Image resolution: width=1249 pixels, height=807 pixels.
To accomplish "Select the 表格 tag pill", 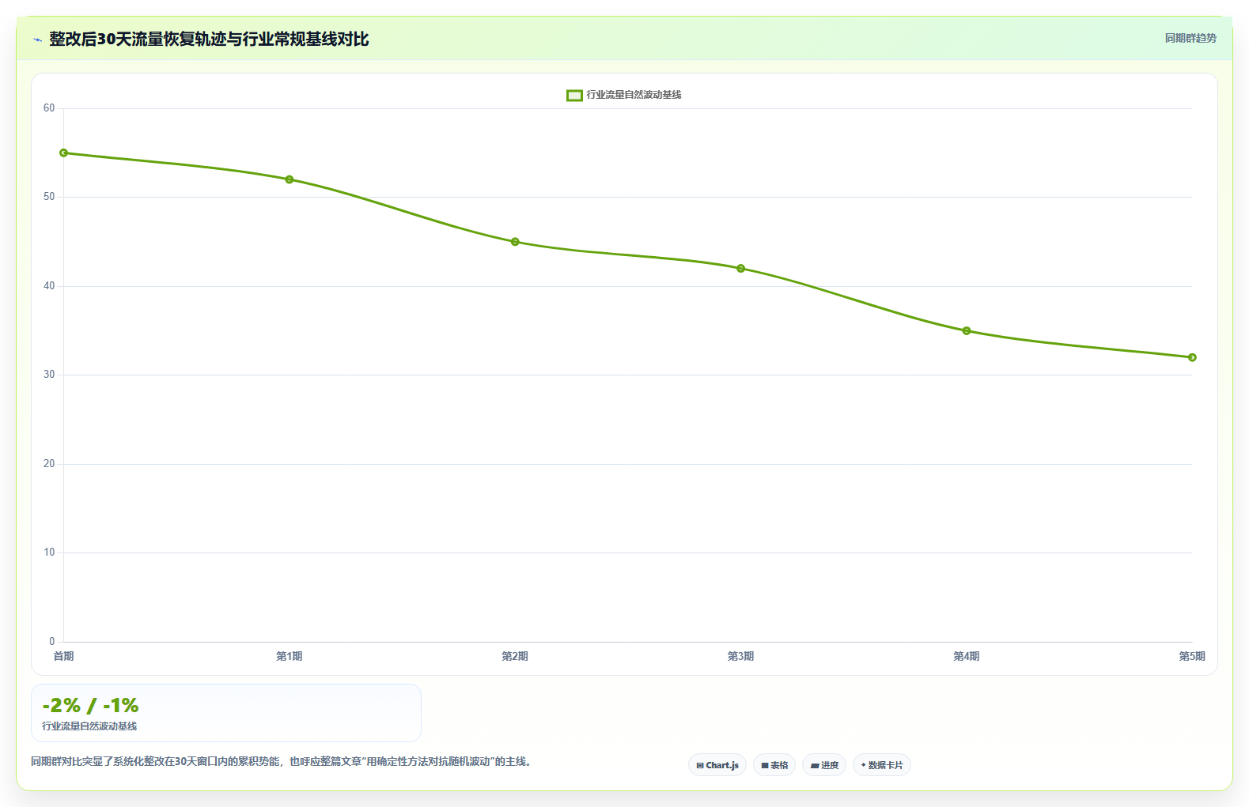I will 774,765.
